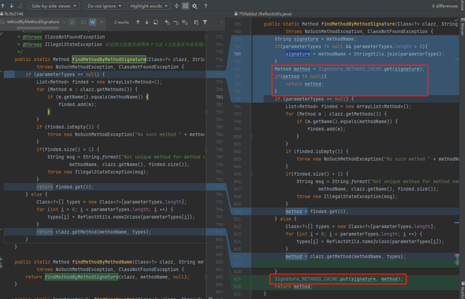Jump to next difference arrow in diff toolbar
465x299 pixels.
(x=12, y=6)
